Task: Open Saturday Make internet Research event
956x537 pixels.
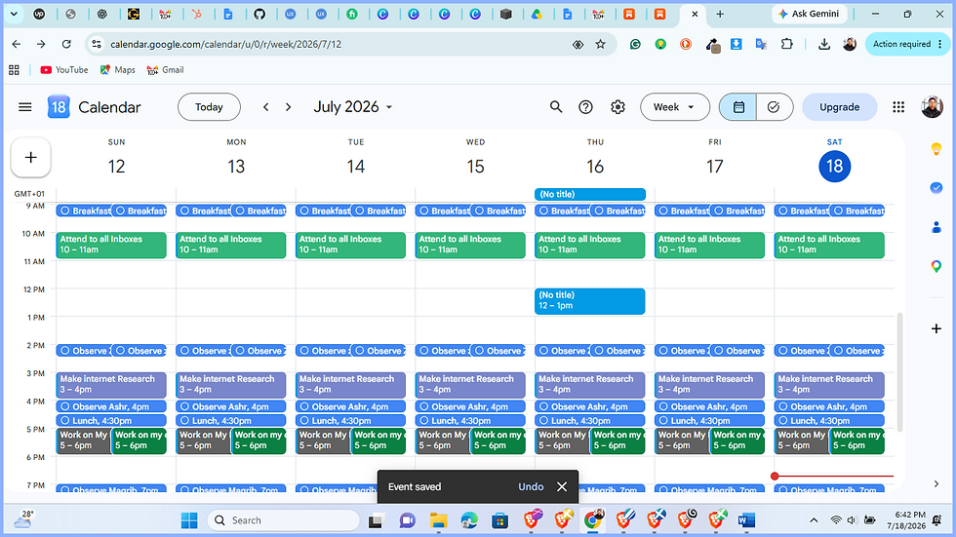Action: (829, 385)
